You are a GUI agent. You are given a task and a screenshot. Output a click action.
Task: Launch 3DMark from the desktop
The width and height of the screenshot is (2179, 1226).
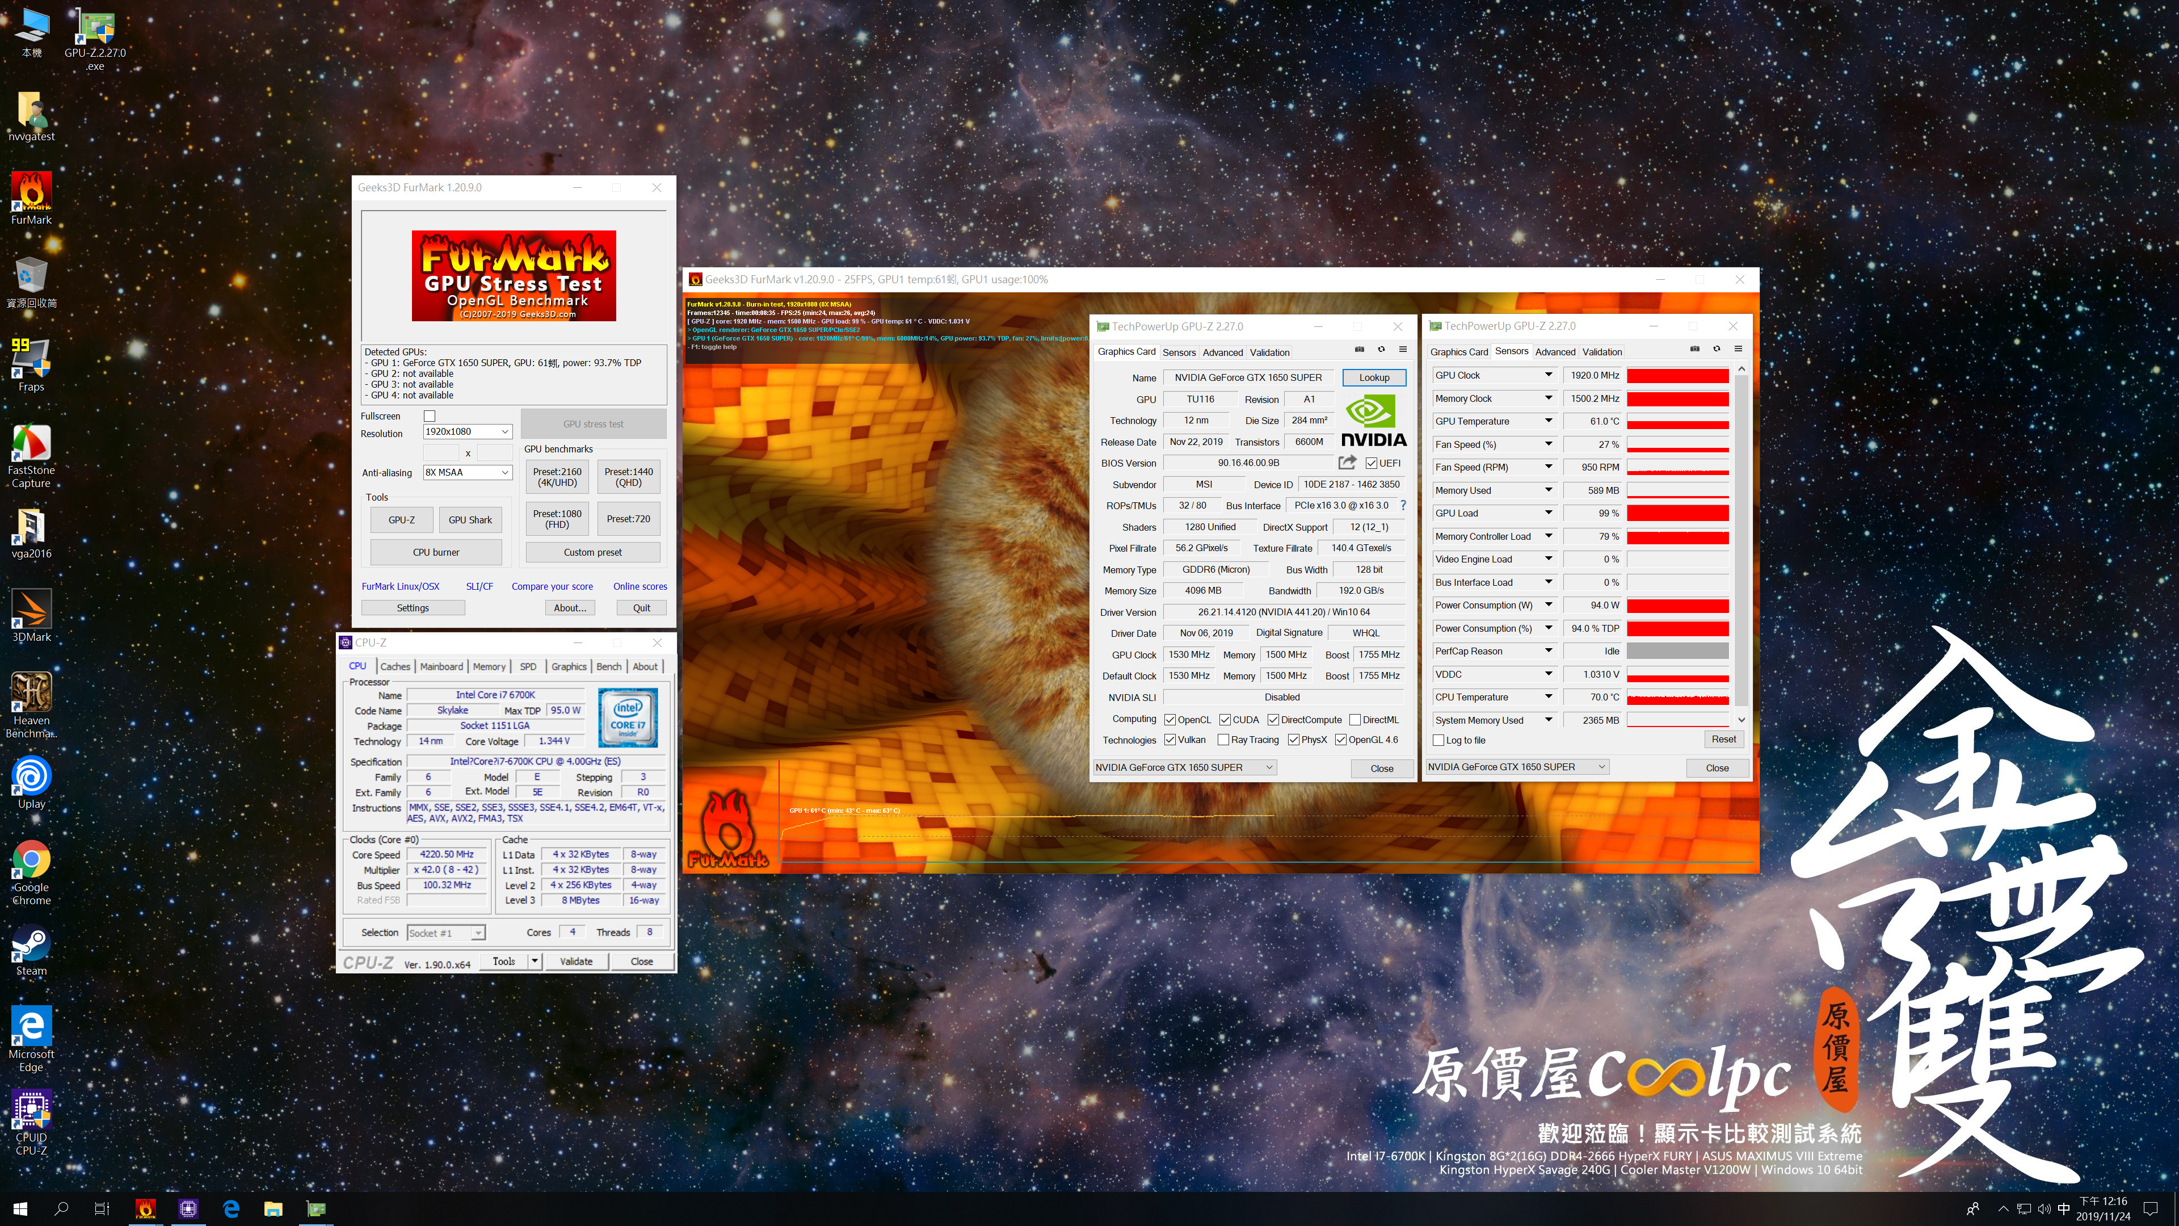[31, 615]
